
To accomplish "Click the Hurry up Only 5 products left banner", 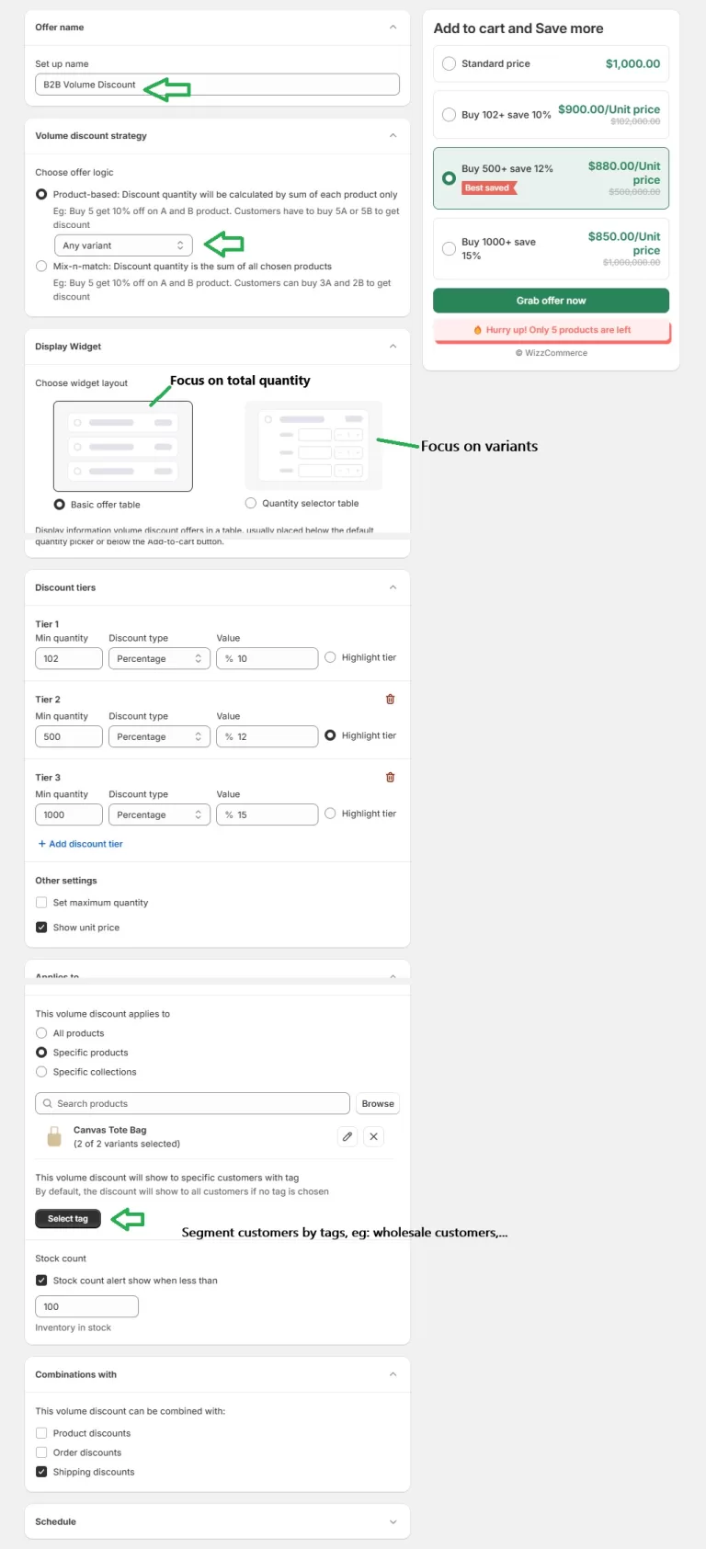I will click(x=552, y=330).
